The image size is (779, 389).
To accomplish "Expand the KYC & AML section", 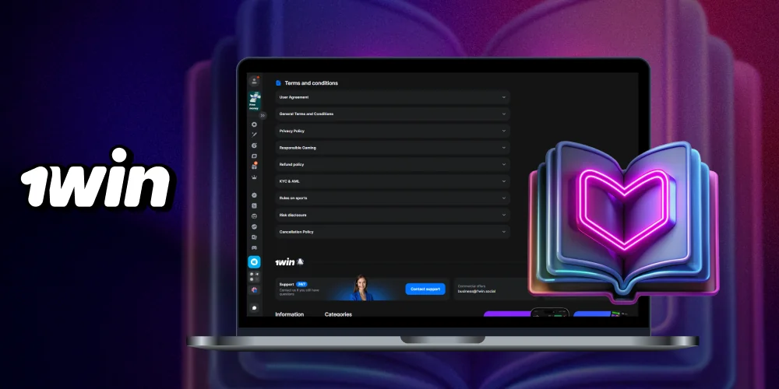I will pyautogui.click(x=393, y=181).
